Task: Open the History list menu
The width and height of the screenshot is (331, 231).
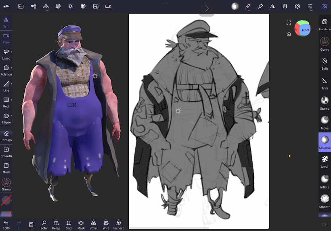Action: click(x=31, y=225)
